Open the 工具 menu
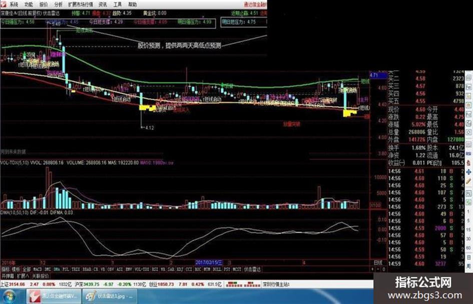Viewport: 473px width, 304px height. (x=118, y=4)
